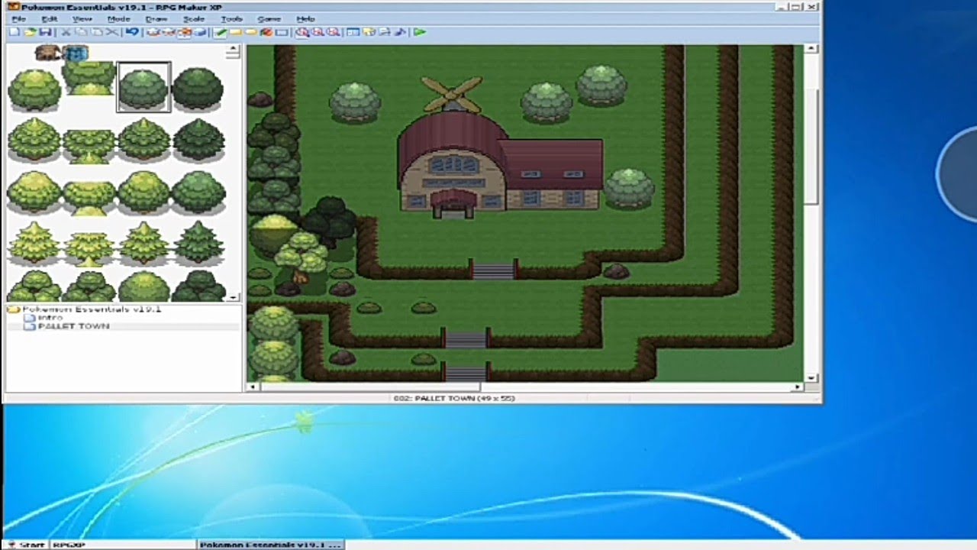The height and width of the screenshot is (550, 977).
Task: Set map zoom to 1:2
Action: pyautogui.click(x=318, y=32)
